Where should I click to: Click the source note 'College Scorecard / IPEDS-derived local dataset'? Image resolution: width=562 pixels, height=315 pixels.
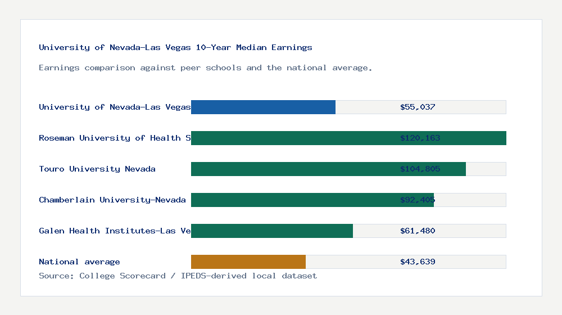click(x=198, y=276)
